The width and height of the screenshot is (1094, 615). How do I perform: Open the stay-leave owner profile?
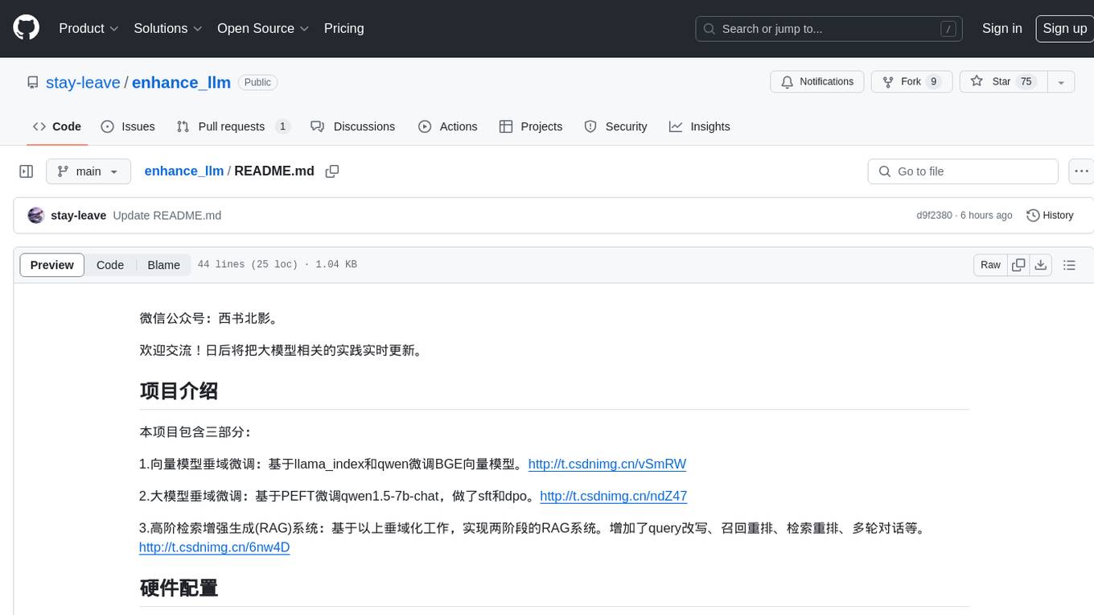tap(83, 82)
